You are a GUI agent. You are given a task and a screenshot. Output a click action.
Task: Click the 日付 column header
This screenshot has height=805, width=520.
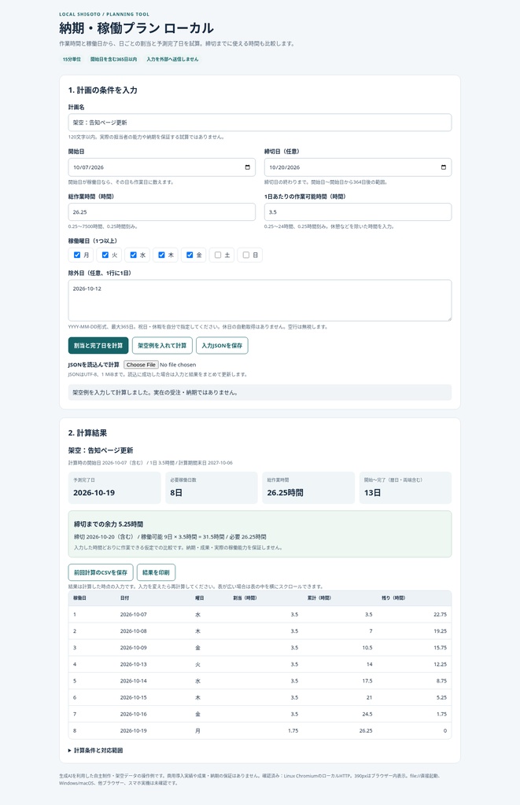[125, 598]
